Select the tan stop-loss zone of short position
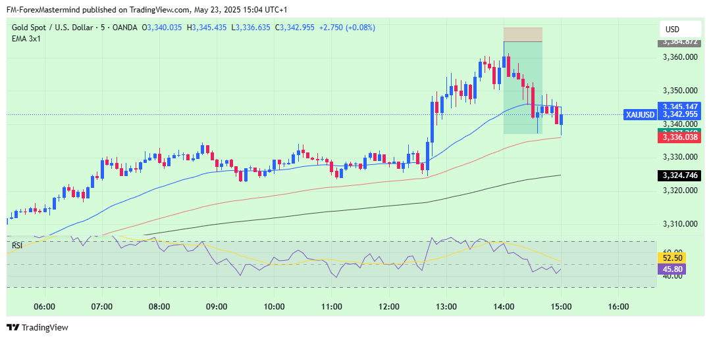This screenshot has height=339, width=711. [523, 35]
